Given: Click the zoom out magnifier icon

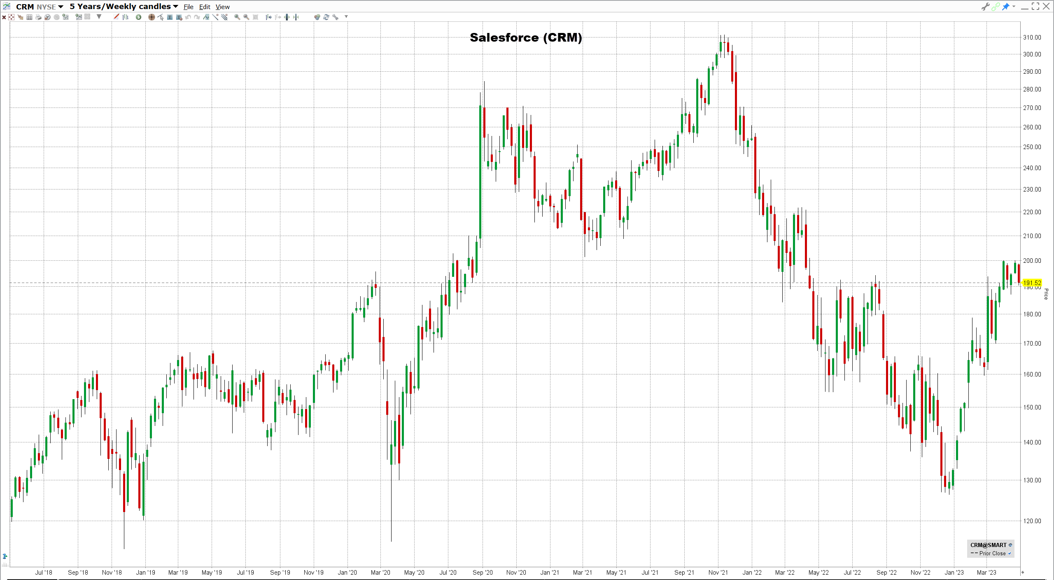Looking at the screenshot, I should [246, 17].
